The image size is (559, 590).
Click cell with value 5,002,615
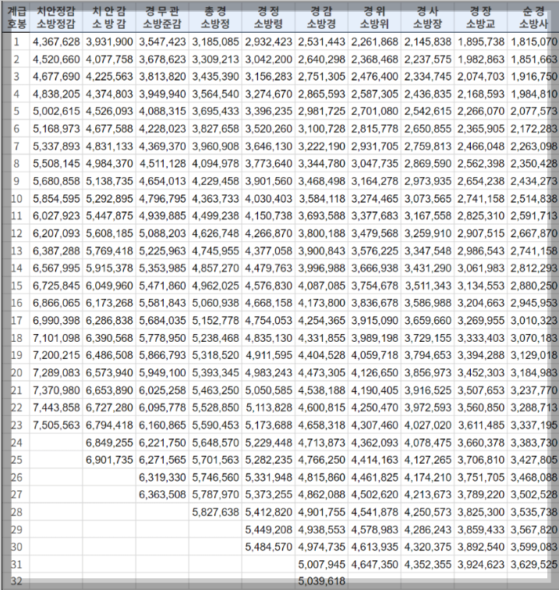[56, 112]
